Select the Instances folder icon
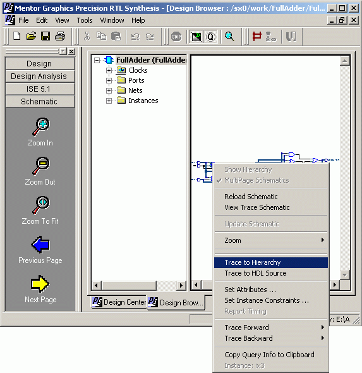 [x=121, y=101]
